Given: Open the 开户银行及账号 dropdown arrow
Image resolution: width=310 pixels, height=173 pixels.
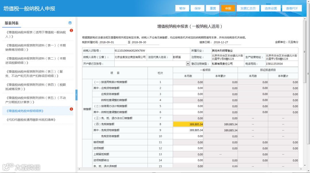Looking at the screenshot, I should click(188, 64).
